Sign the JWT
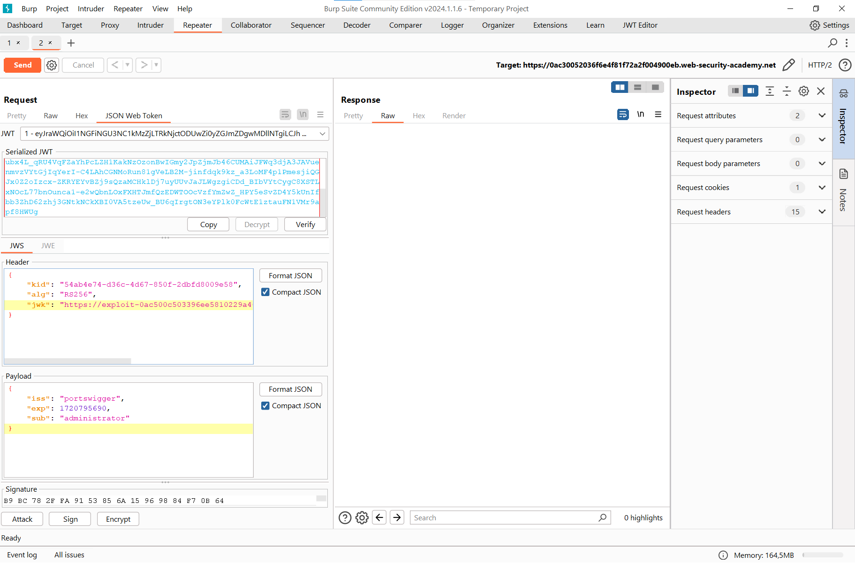 [70, 519]
